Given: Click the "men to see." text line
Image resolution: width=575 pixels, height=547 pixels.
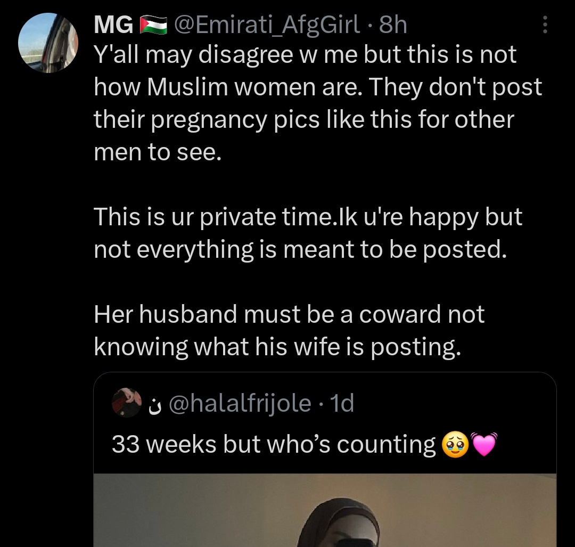Looking at the screenshot, I should pos(158,152).
